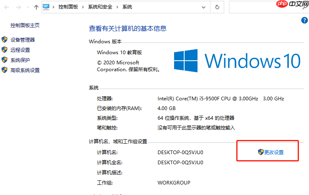Click shield icon next to 更改设置

[x=261, y=152]
